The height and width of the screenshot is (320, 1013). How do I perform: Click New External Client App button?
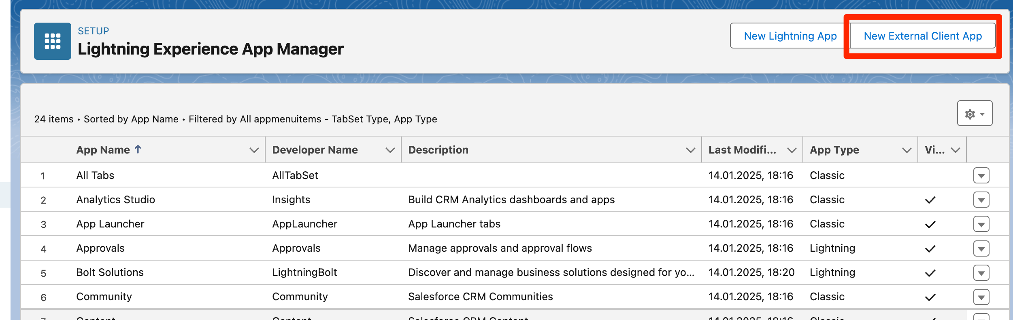click(922, 36)
